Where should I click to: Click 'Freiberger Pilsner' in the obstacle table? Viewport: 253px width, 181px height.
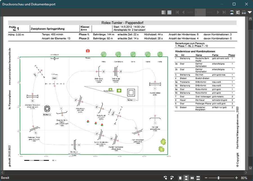(204, 104)
